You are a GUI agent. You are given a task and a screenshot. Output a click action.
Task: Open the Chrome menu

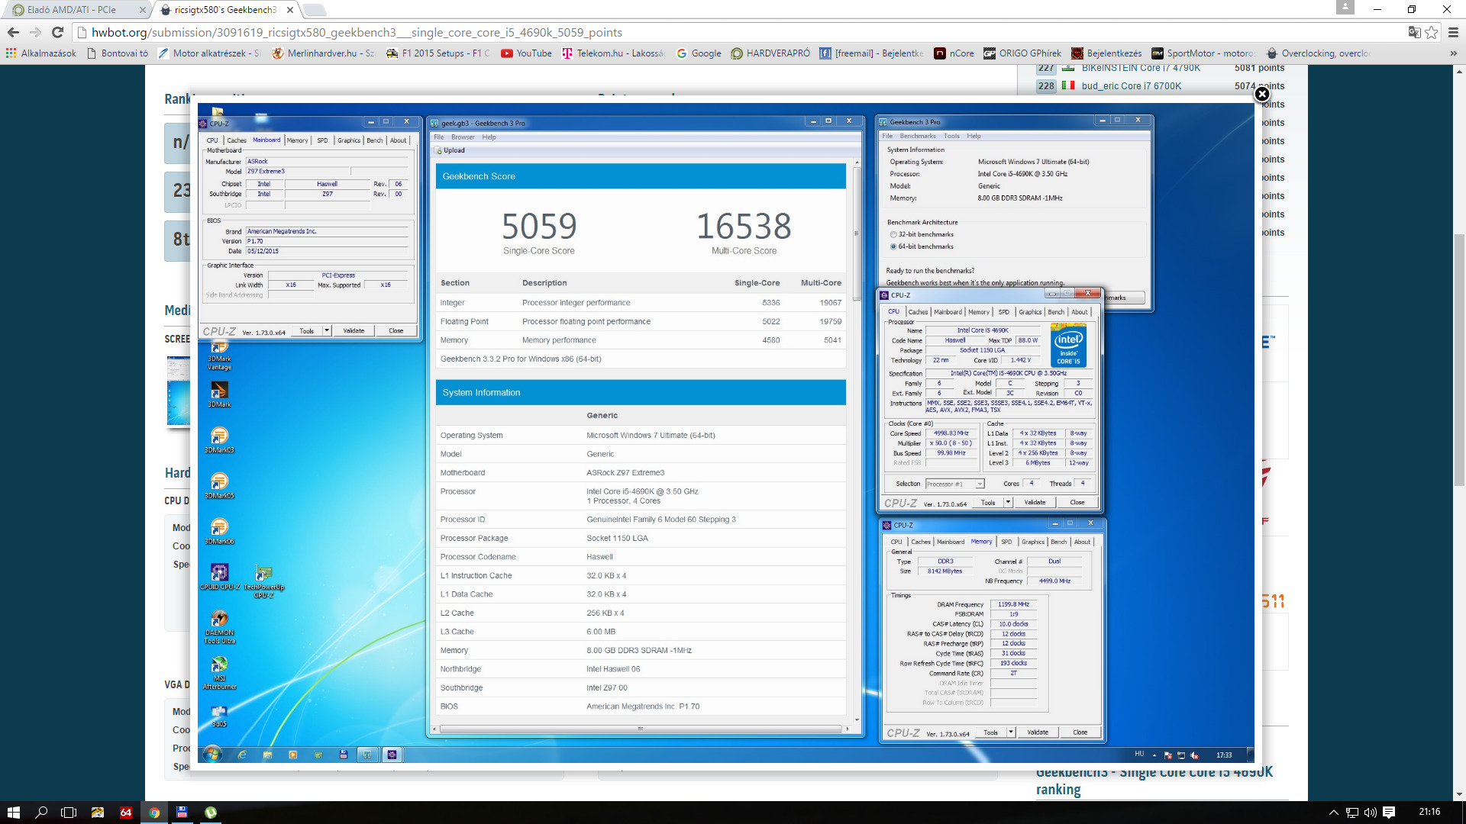click(1453, 32)
